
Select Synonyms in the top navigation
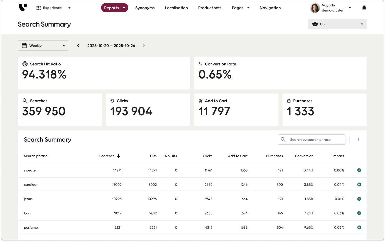coord(145,8)
